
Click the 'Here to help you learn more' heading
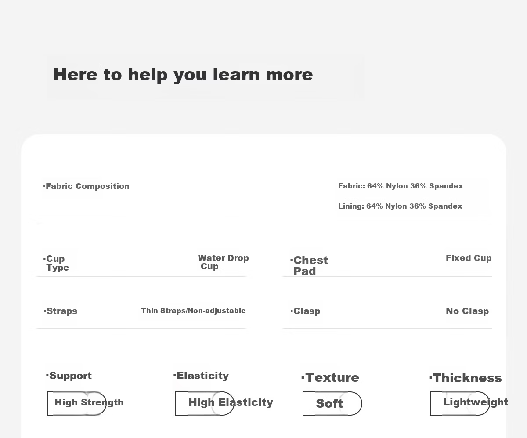(x=183, y=75)
